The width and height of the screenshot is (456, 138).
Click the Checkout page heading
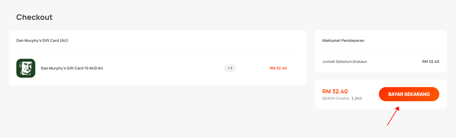(34, 17)
